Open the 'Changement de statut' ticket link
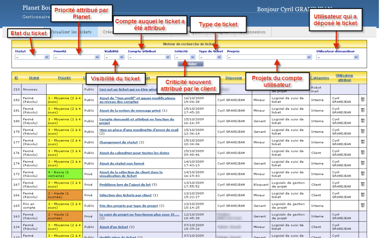380x238 pixels. [x=118, y=142]
